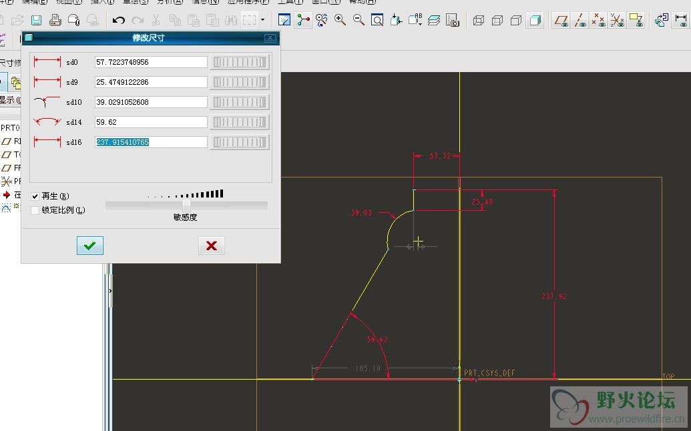Click the Layers stack icon

[x=434, y=20]
